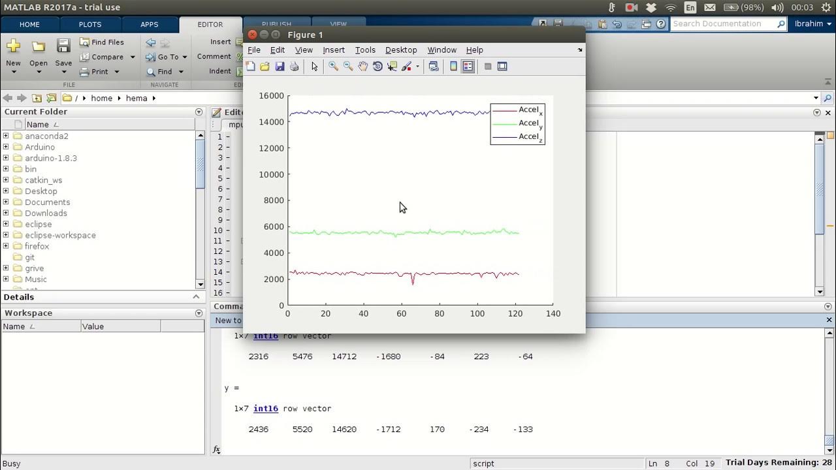Click the Open folder icon in MATLAB

[x=39, y=46]
